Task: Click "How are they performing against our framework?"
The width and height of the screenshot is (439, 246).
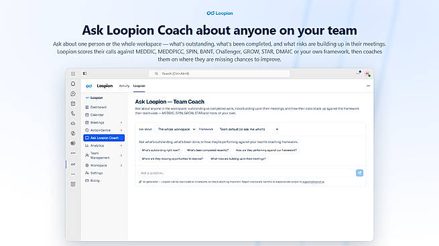Action: [x=266, y=150]
